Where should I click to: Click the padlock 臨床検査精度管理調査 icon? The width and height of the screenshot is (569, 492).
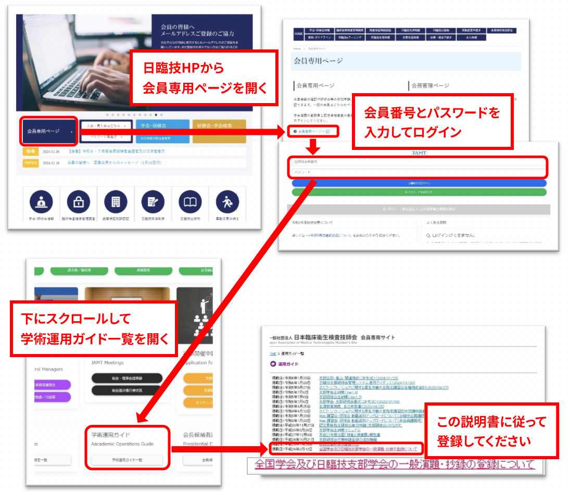point(79,202)
